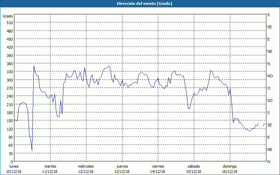Click the 180 degree axis label
The image size is (280, 175).
10,113
